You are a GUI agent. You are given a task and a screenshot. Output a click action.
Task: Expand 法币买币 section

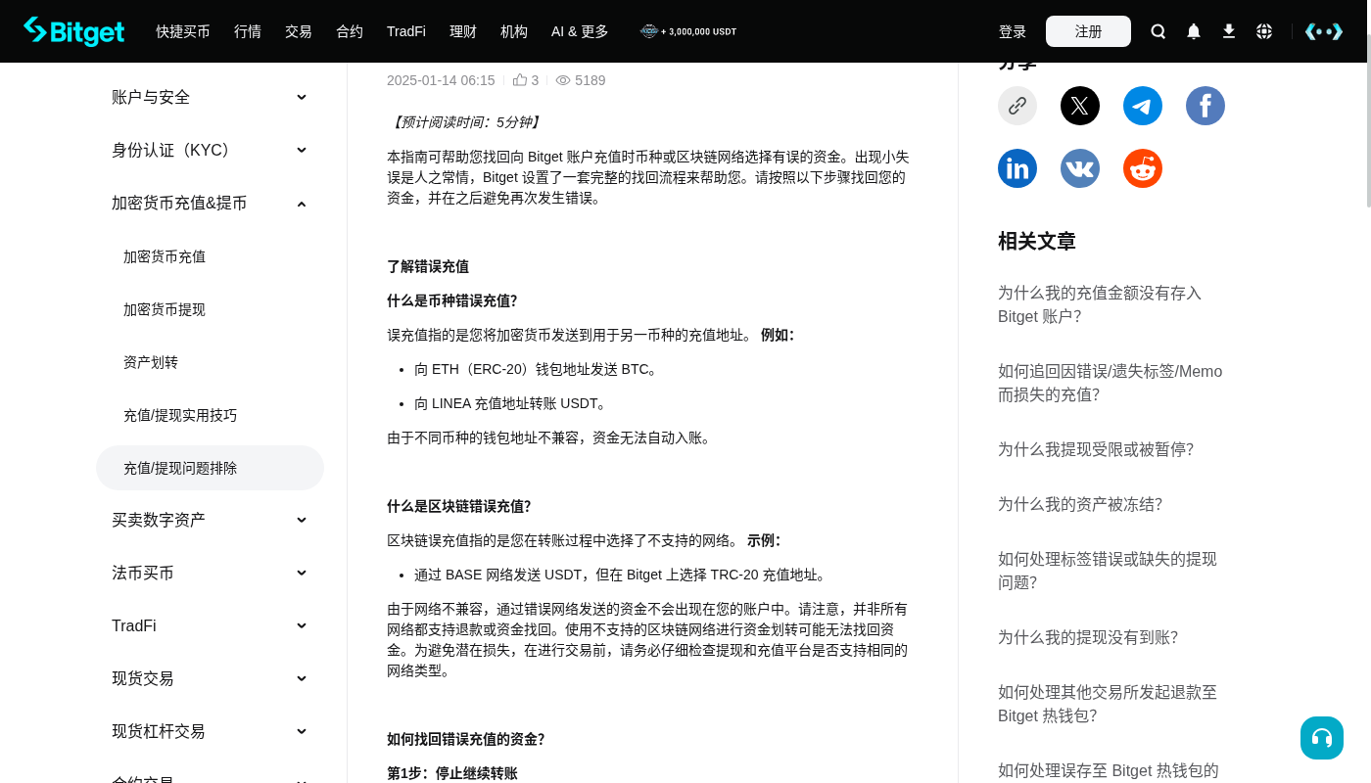210,573
